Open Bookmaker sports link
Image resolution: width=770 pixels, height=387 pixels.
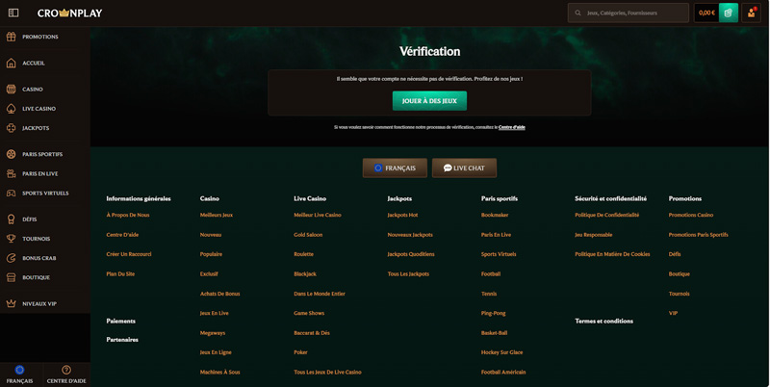(495, 215)
